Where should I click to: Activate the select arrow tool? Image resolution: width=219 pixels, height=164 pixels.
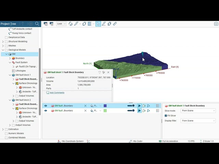click(x=98, y=24)
